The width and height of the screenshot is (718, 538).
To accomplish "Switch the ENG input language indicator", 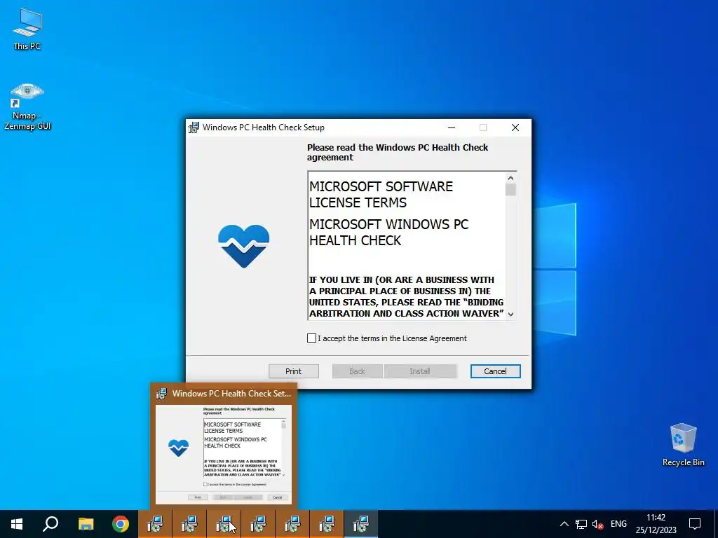I will coord(618,524).
